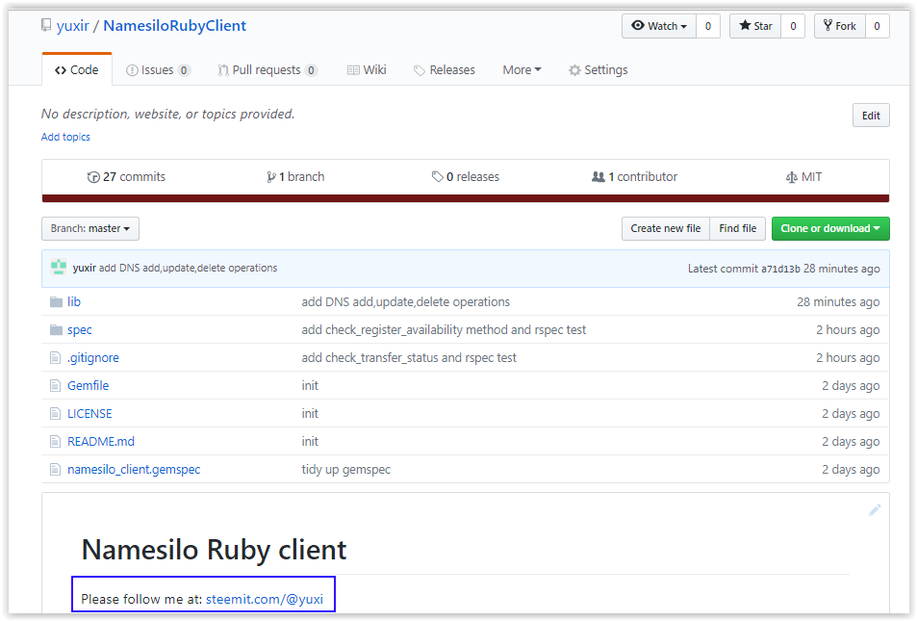The height and width of the screenshot is (621, 917).
Task: Open the NamesiloRubyClient repository link
Action: pos(175,26)
